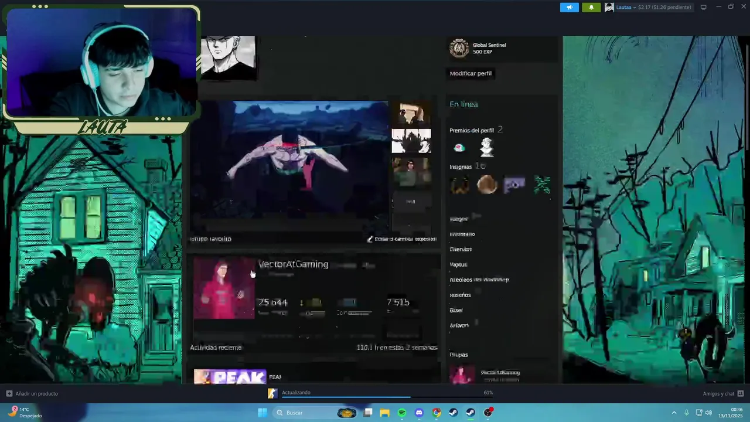Screen dimensions: 750x422
Task: Click the Actualizando download progress bar
Action: pos(387,397)
